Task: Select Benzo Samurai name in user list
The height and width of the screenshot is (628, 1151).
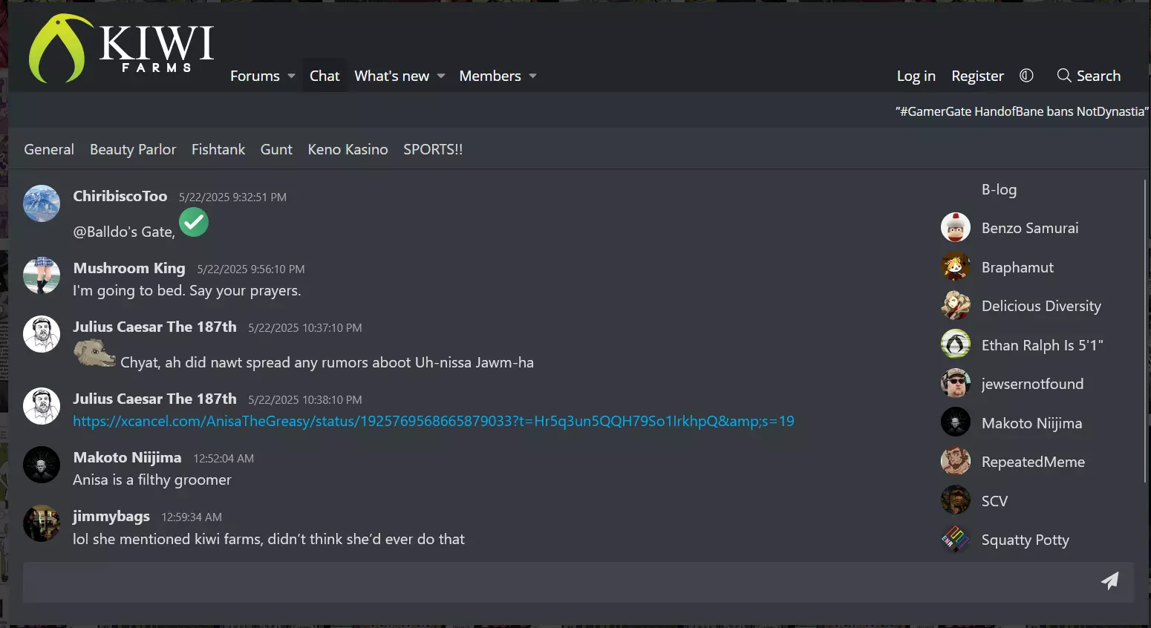Action: tap(1030, 228)
